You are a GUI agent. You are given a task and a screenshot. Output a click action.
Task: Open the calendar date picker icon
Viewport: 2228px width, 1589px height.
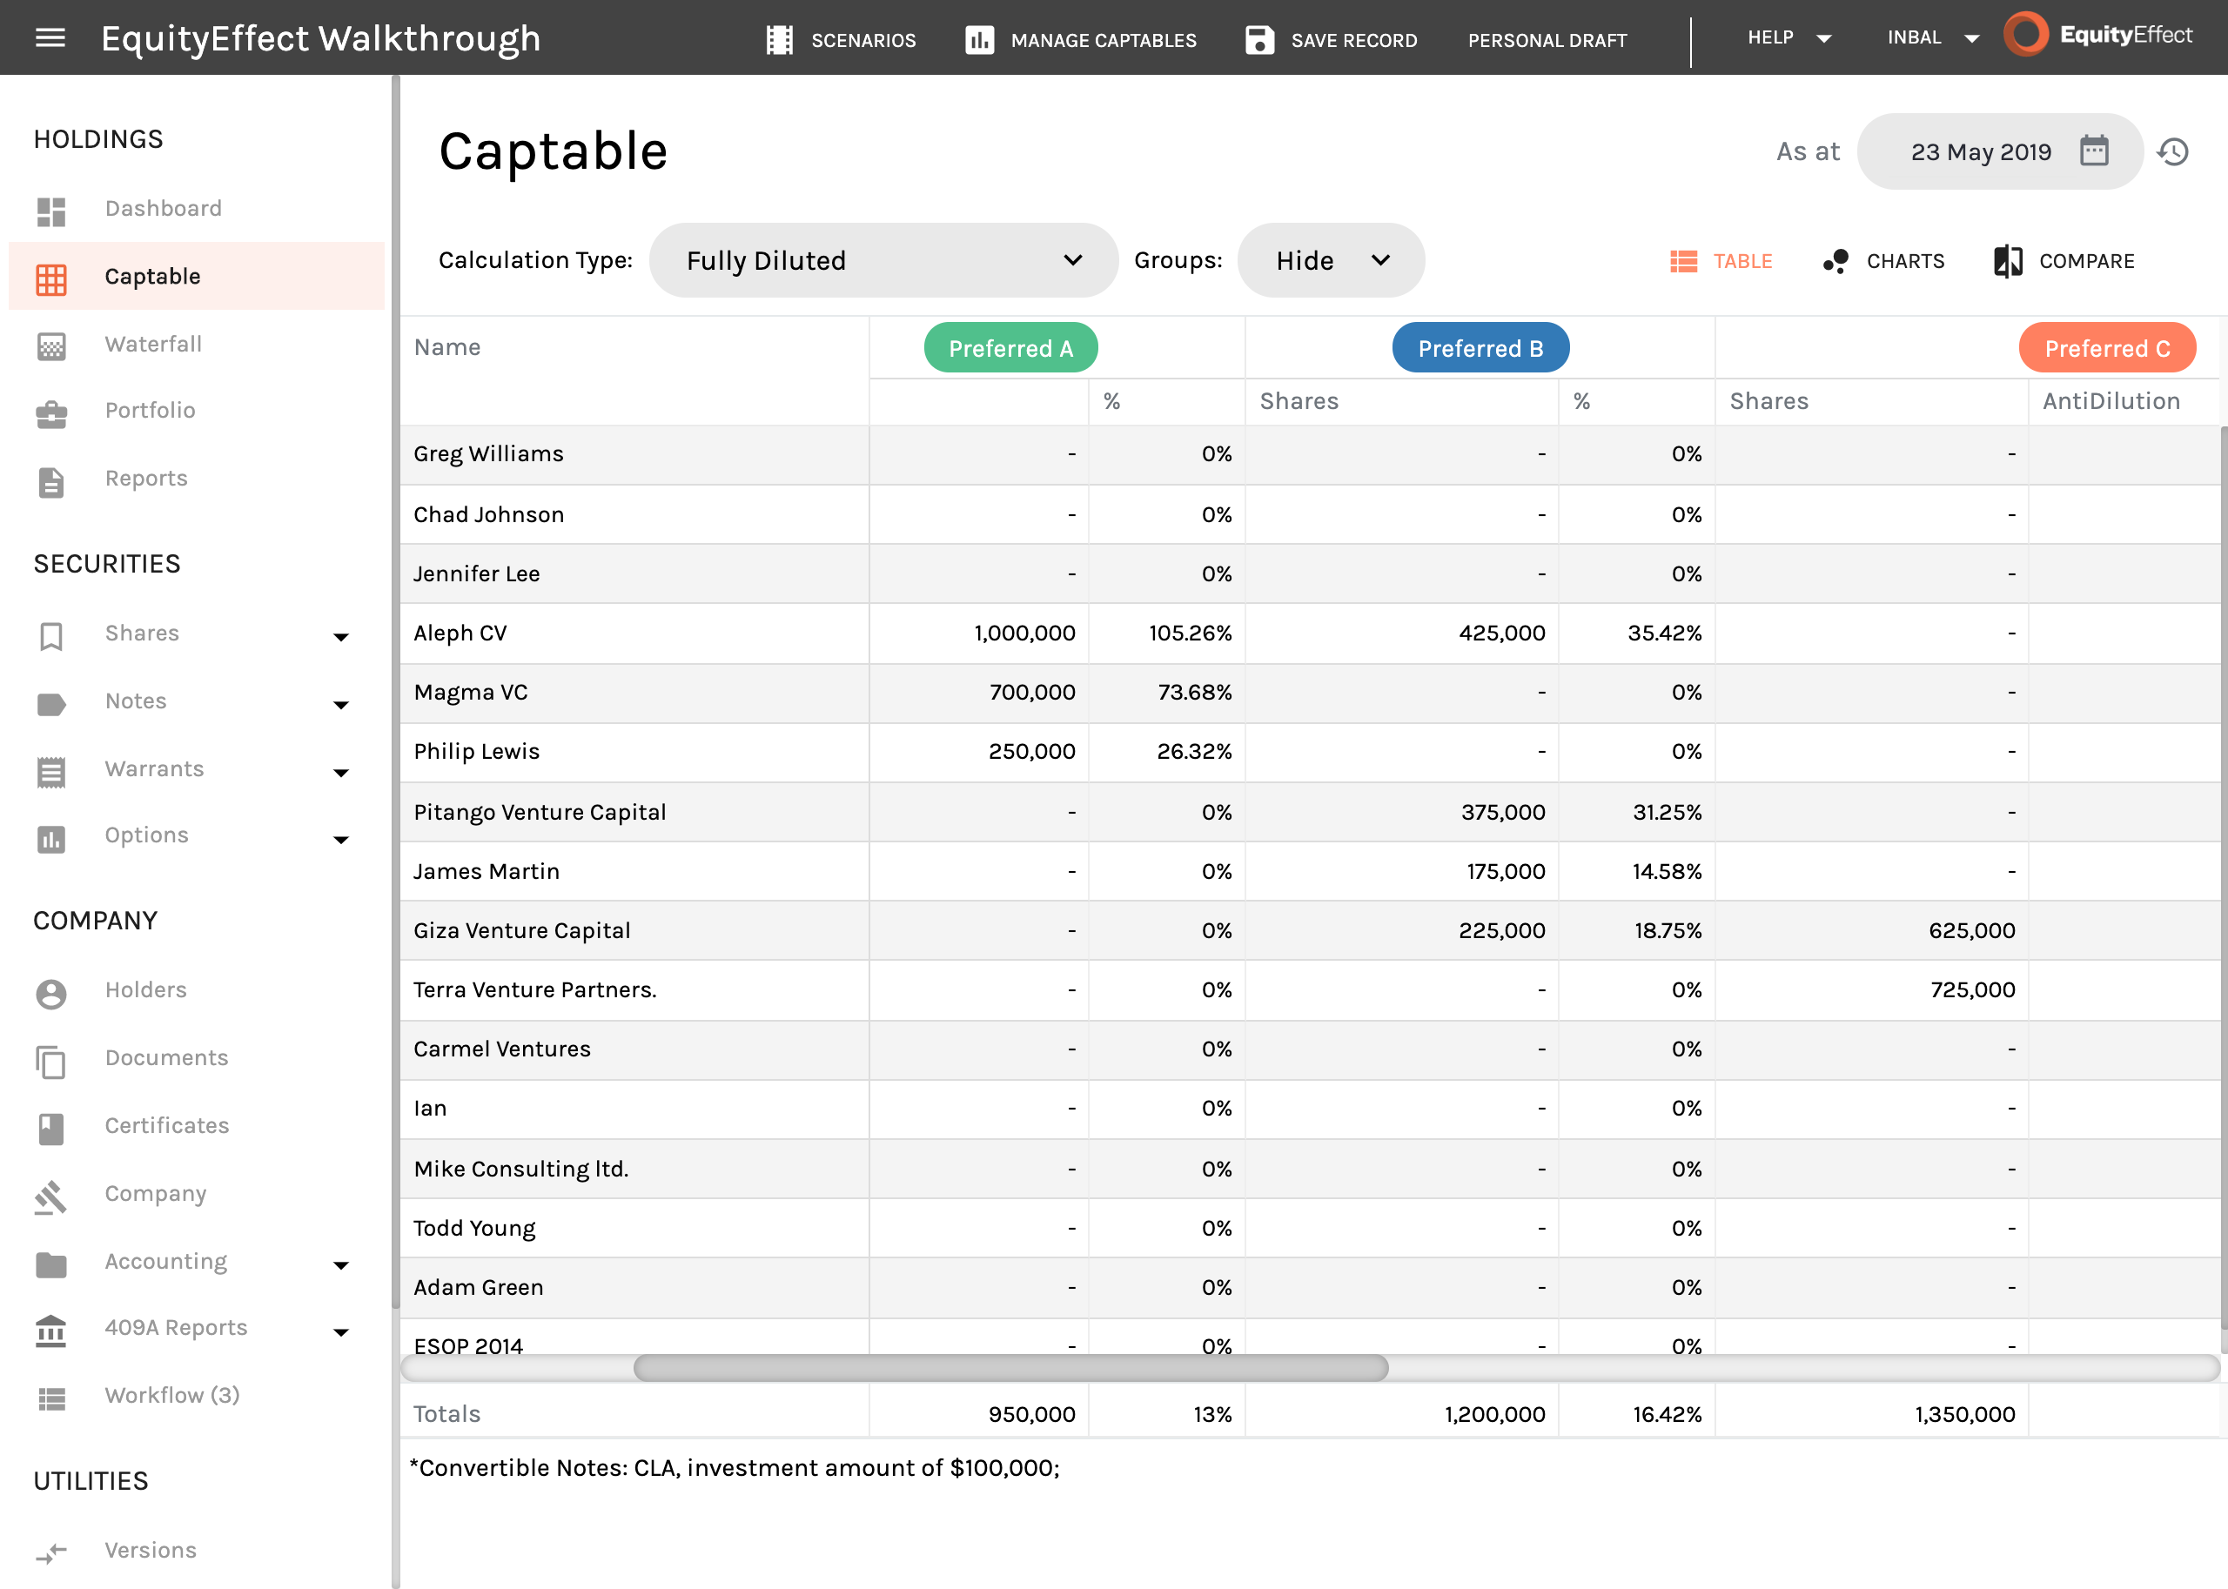[x=2093, y=151]
